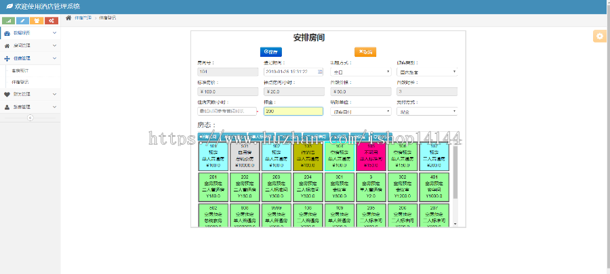Select room 205 card

[x=371, y=215]
